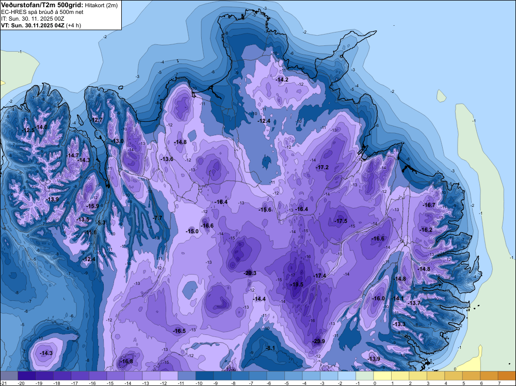Click the -5.3 temperature label

(x=101, y=223)
